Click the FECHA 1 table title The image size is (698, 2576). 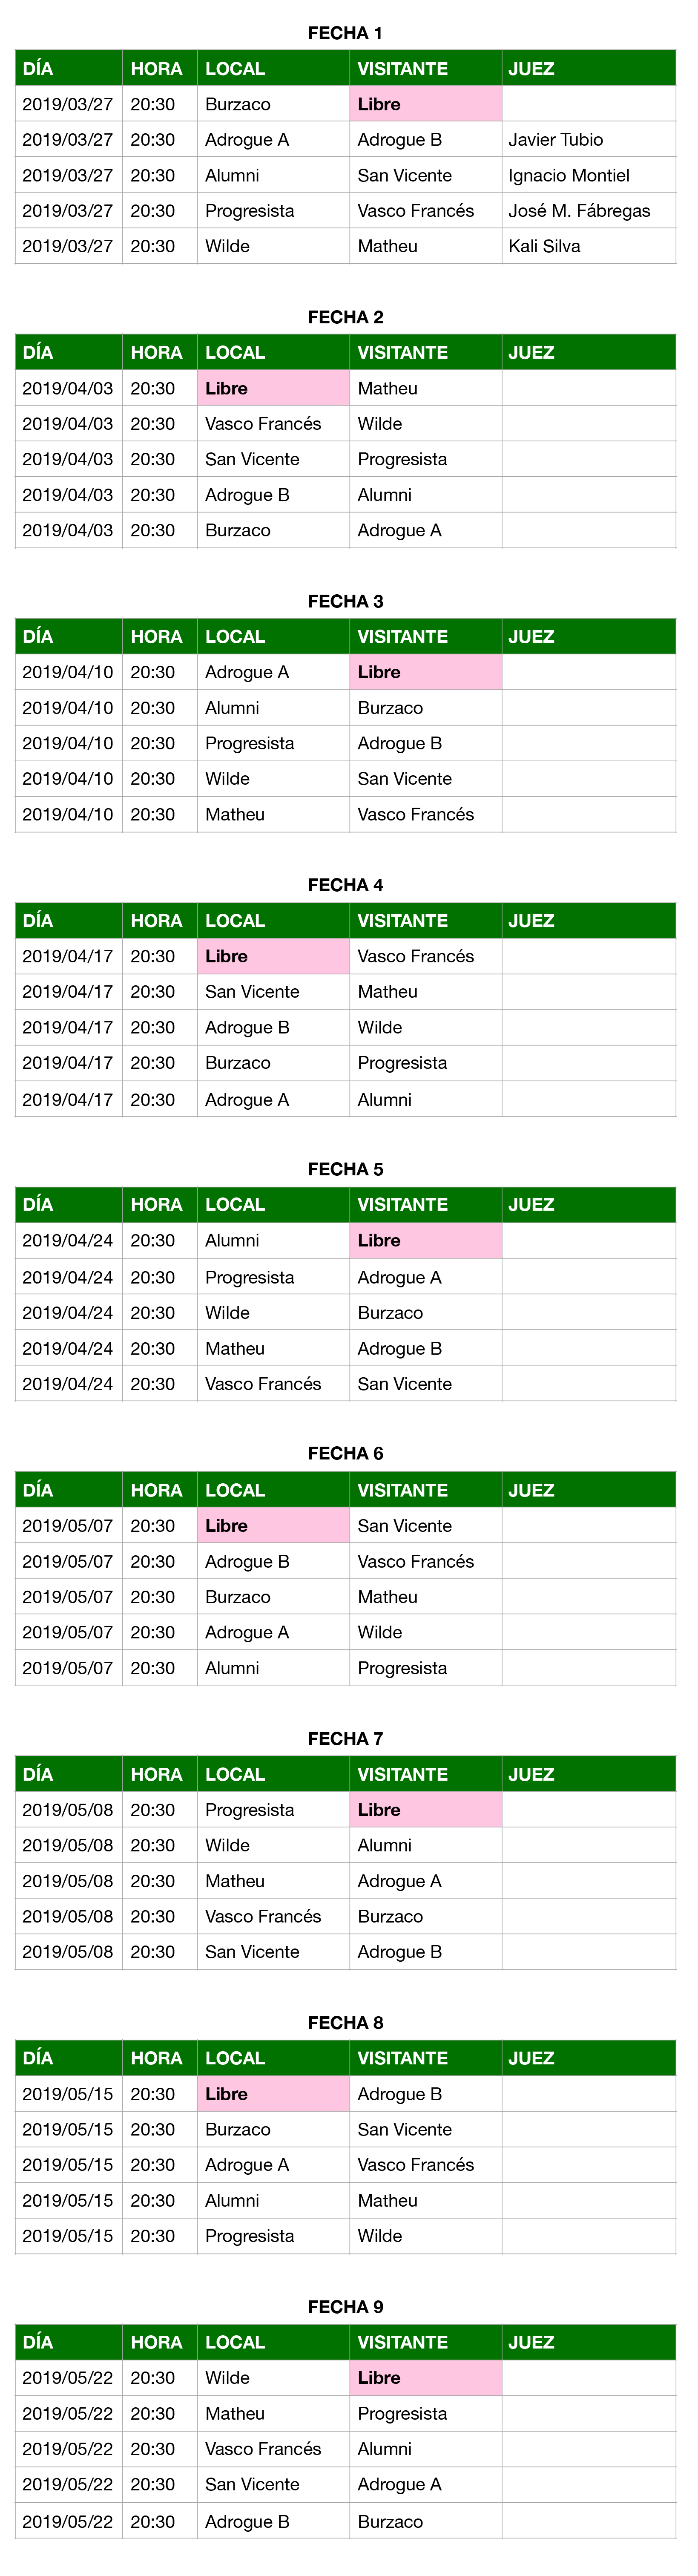(x=345, y=33)
